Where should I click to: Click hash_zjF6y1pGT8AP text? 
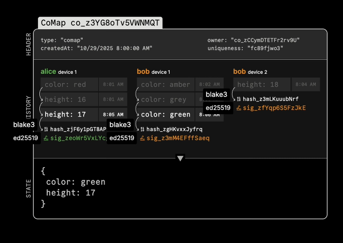78,129
